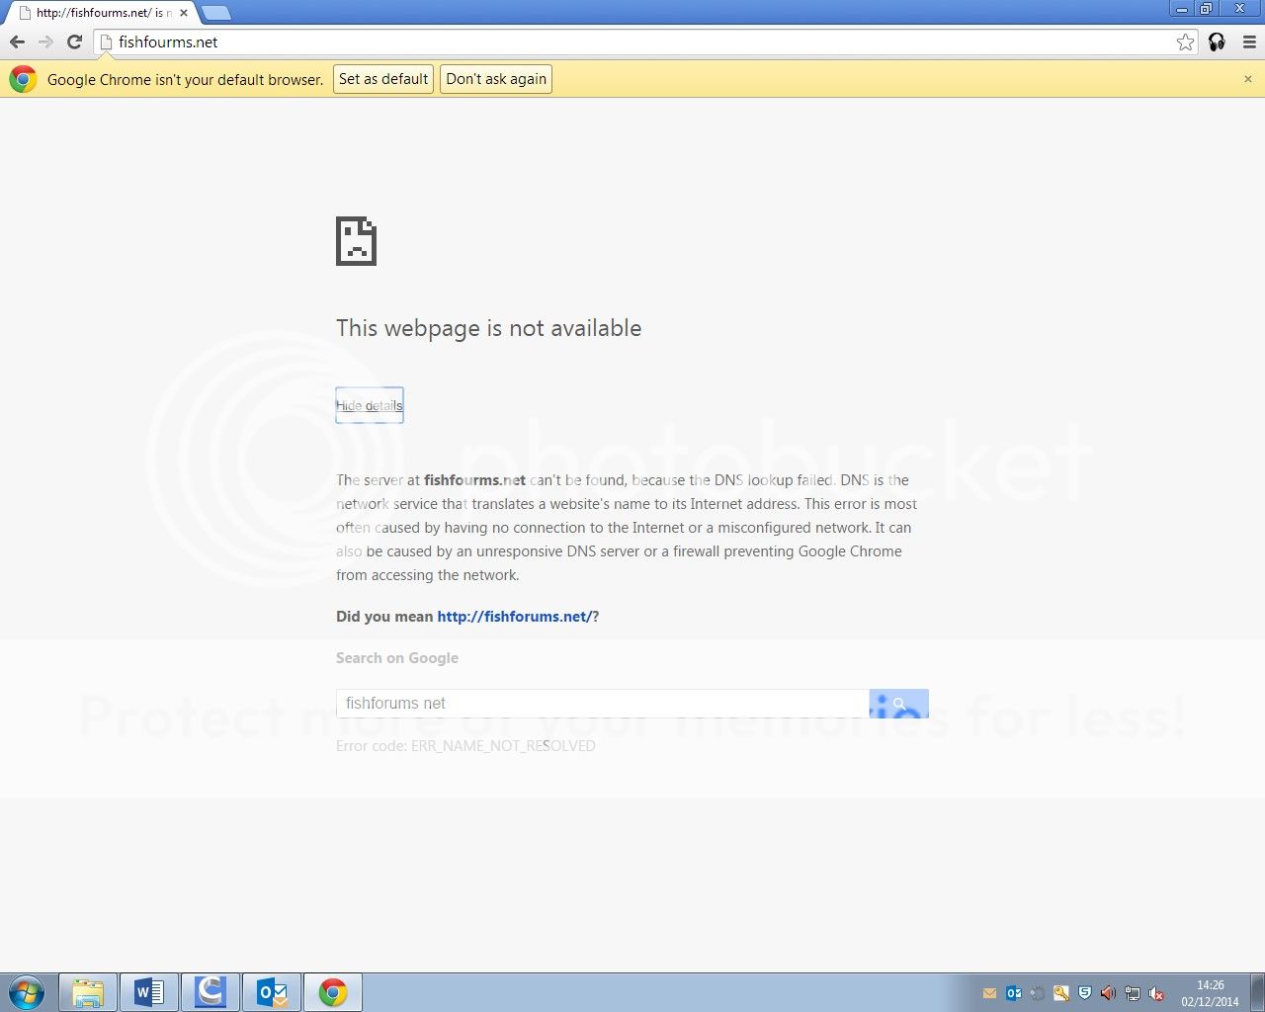Image resolution: width=1265 pixels, height=1012 pixels.
Task: Open the headphones extension icon
Action: tap(1217, 42)
